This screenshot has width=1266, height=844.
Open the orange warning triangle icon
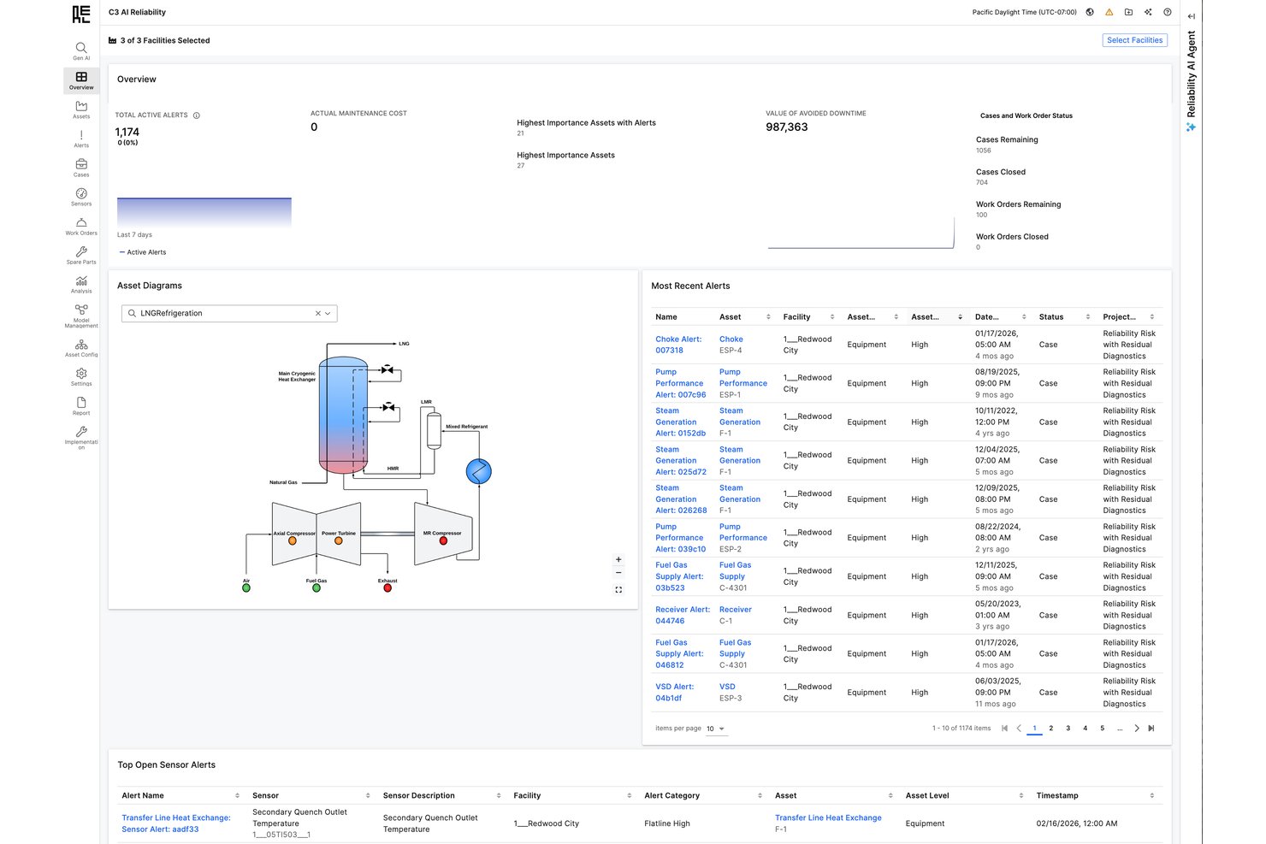tap(1109, 12)
